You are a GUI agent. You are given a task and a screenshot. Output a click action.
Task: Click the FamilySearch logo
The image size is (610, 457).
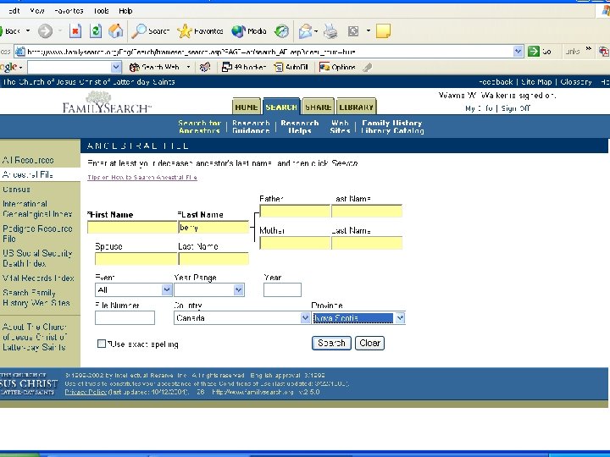coord(107,102)
